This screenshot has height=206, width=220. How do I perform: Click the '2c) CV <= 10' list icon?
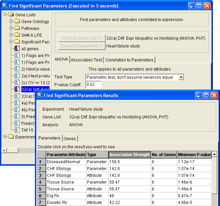(17, 82)
